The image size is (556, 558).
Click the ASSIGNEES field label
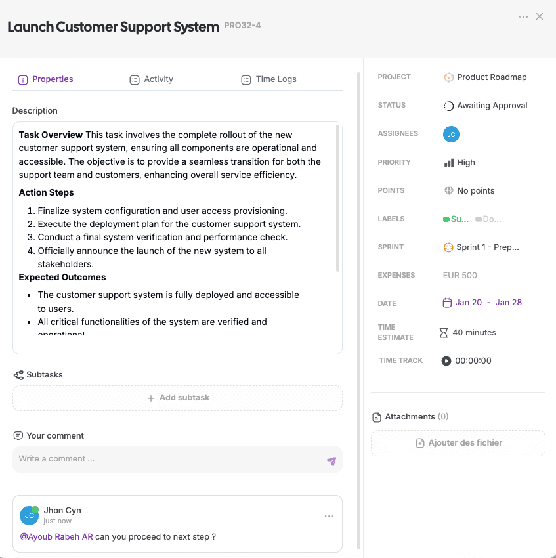point(398,133)
